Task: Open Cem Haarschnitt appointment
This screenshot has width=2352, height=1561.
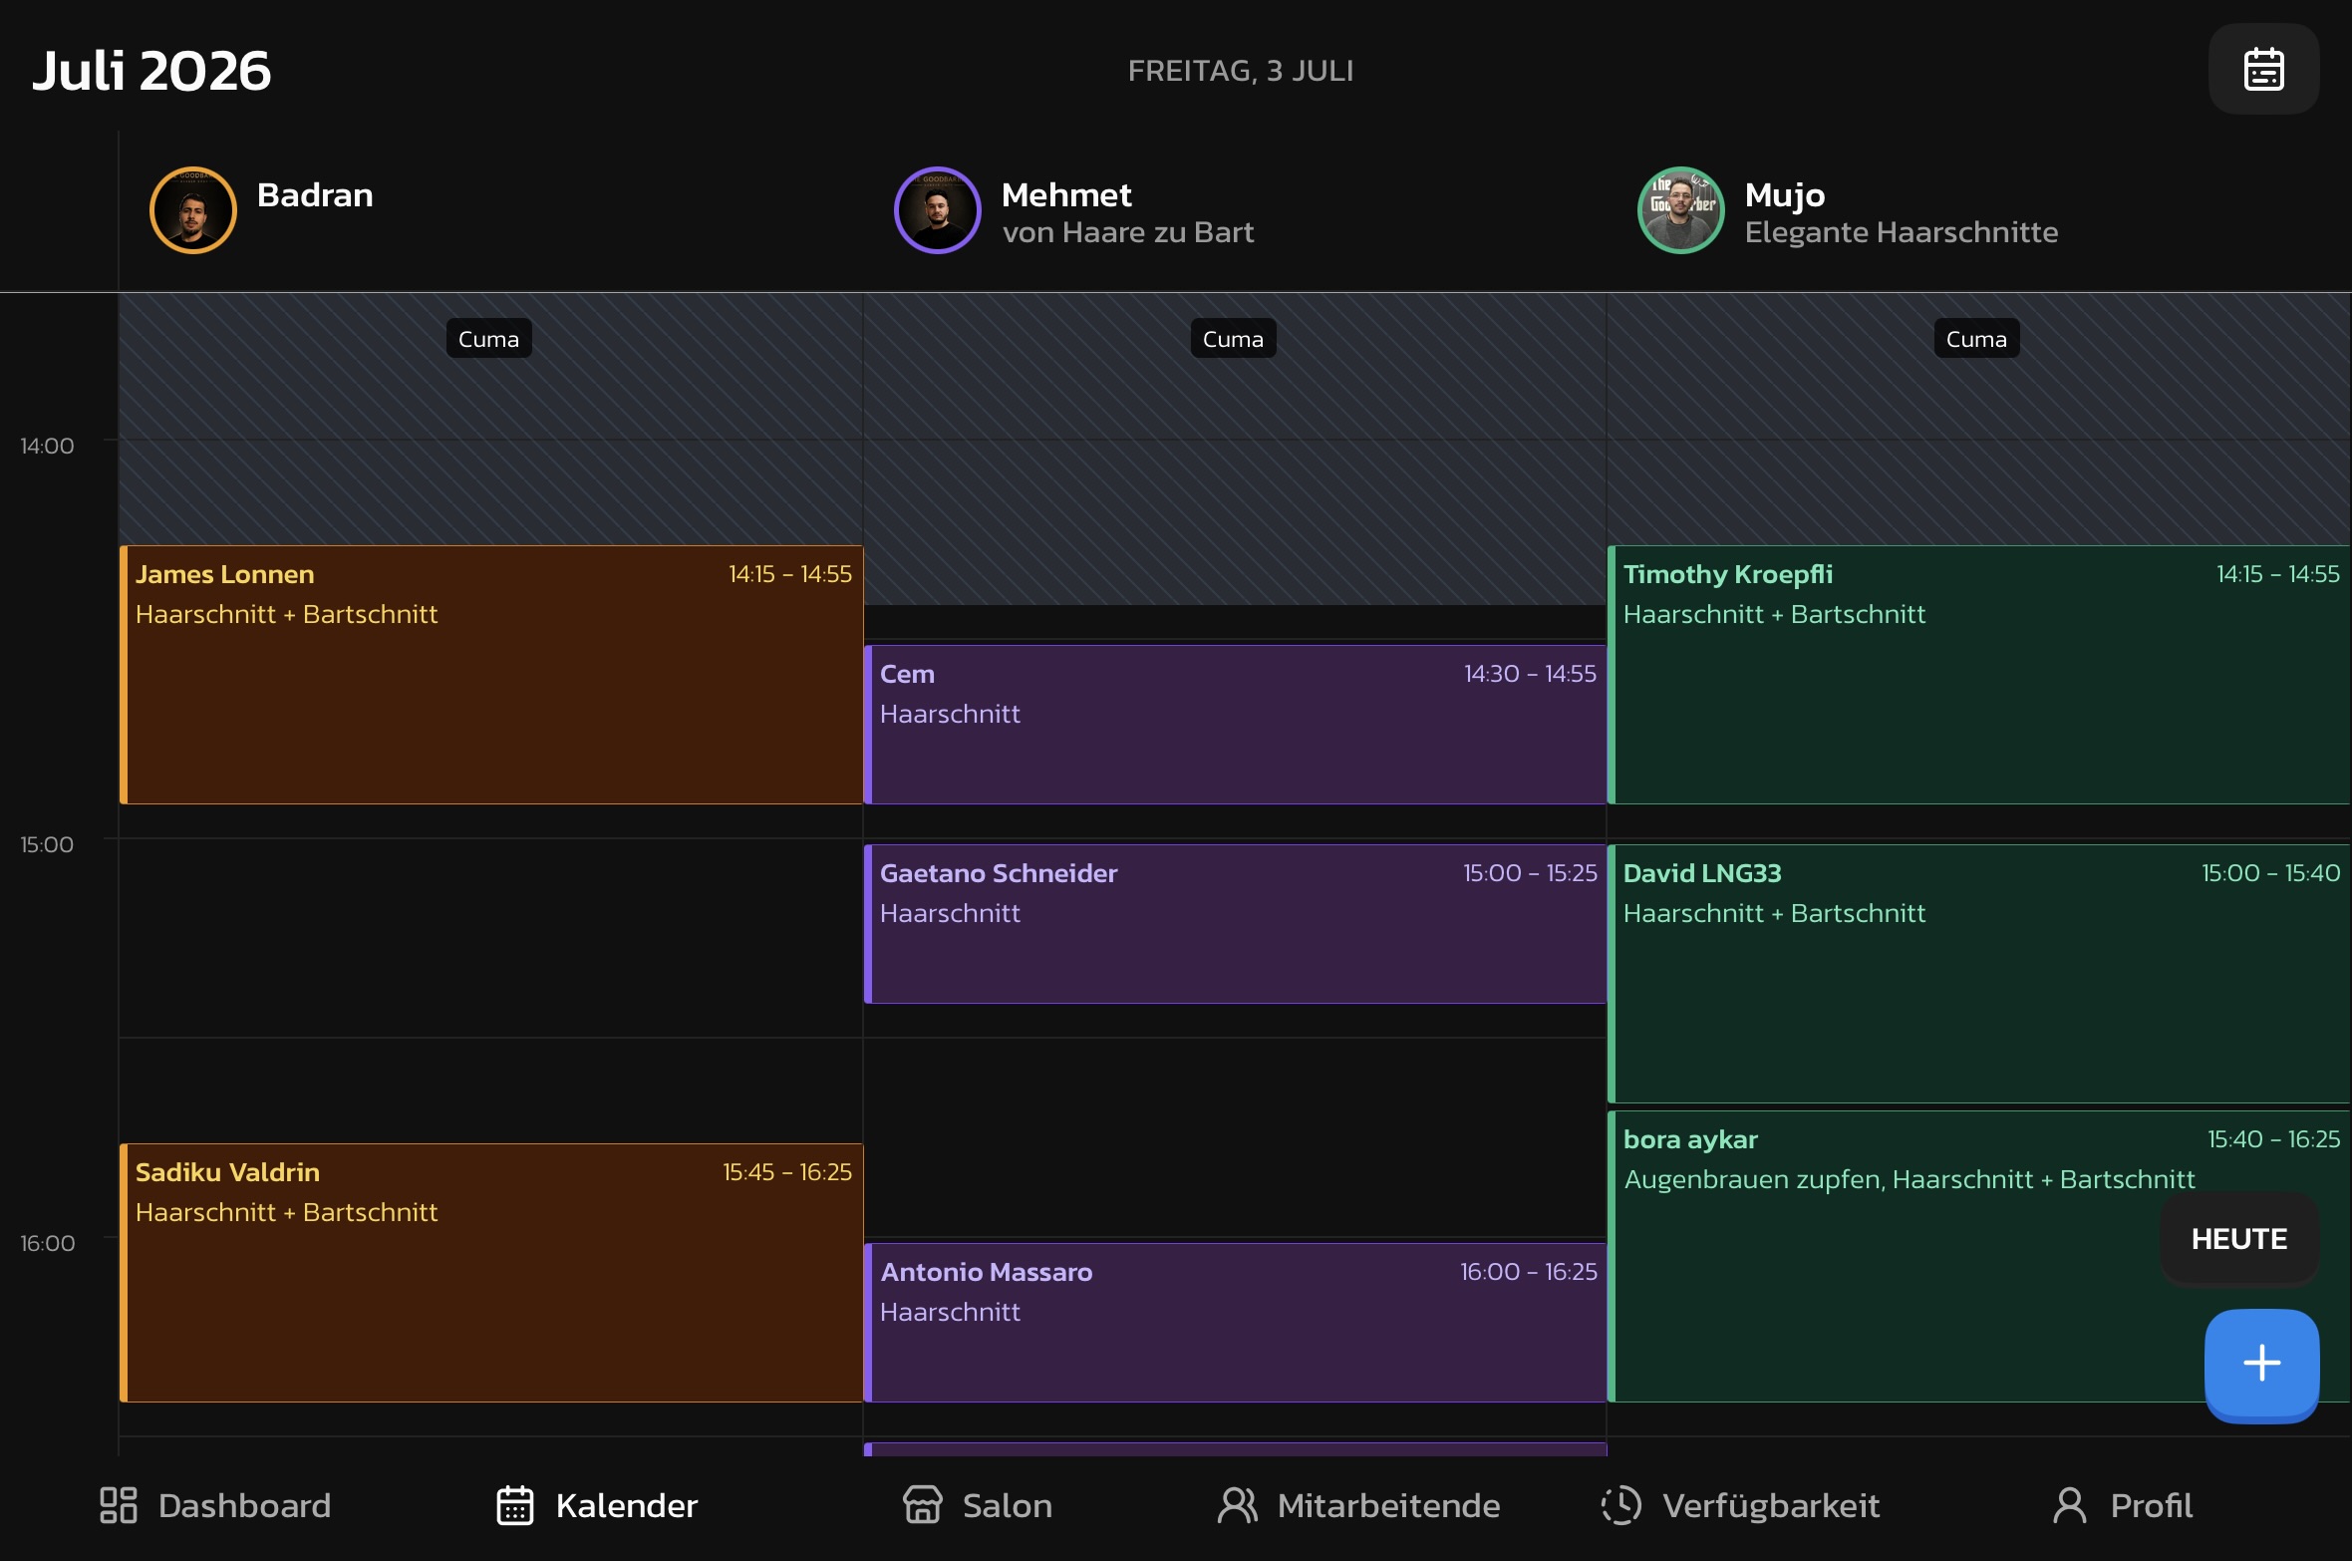Action: tap(1235, 725)
